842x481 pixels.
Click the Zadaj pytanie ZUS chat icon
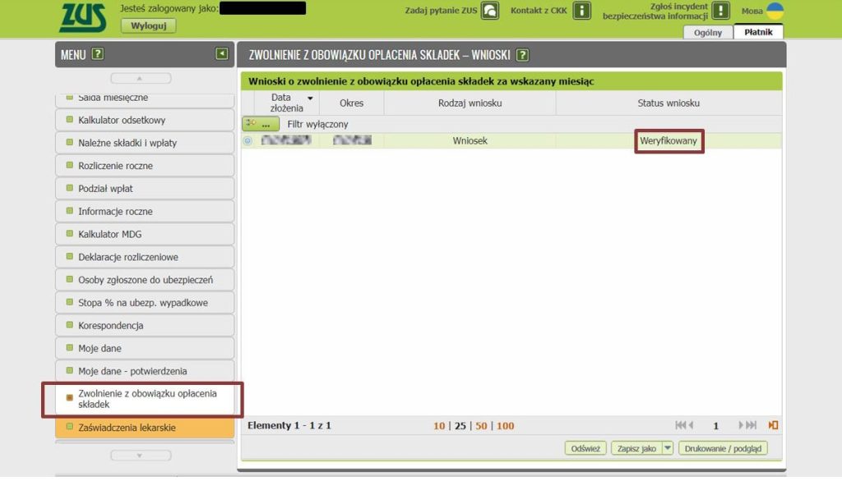(489, 11)
